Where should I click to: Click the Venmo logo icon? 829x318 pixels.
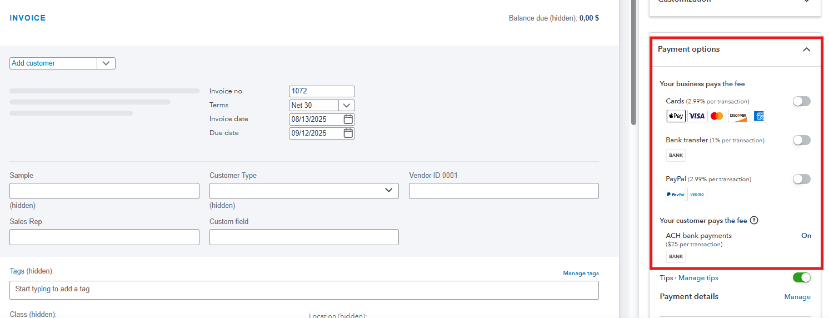pos(697,195)
